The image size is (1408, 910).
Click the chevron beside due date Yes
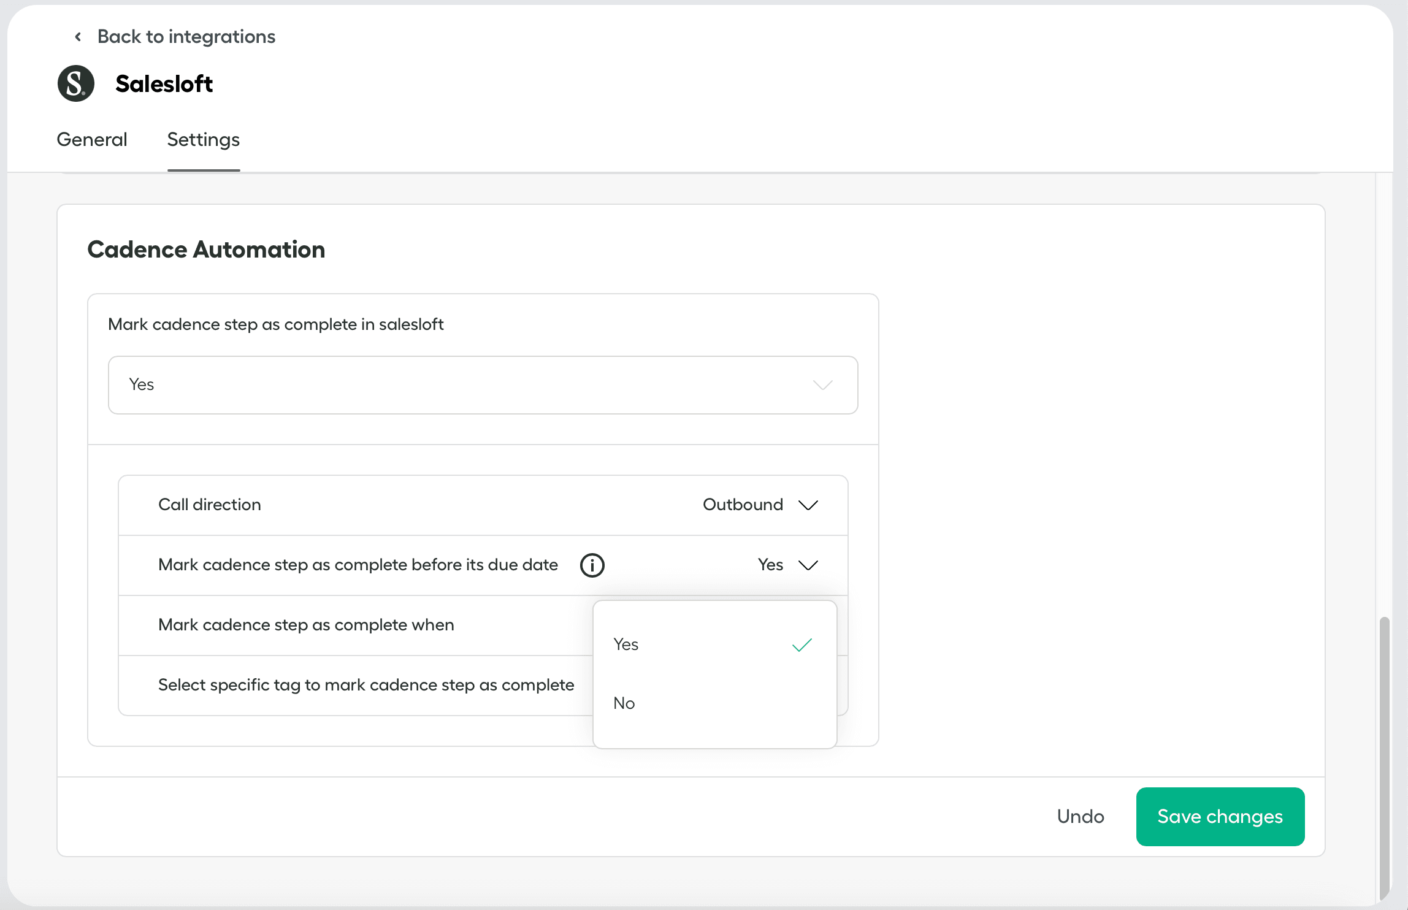pos(808,565)
